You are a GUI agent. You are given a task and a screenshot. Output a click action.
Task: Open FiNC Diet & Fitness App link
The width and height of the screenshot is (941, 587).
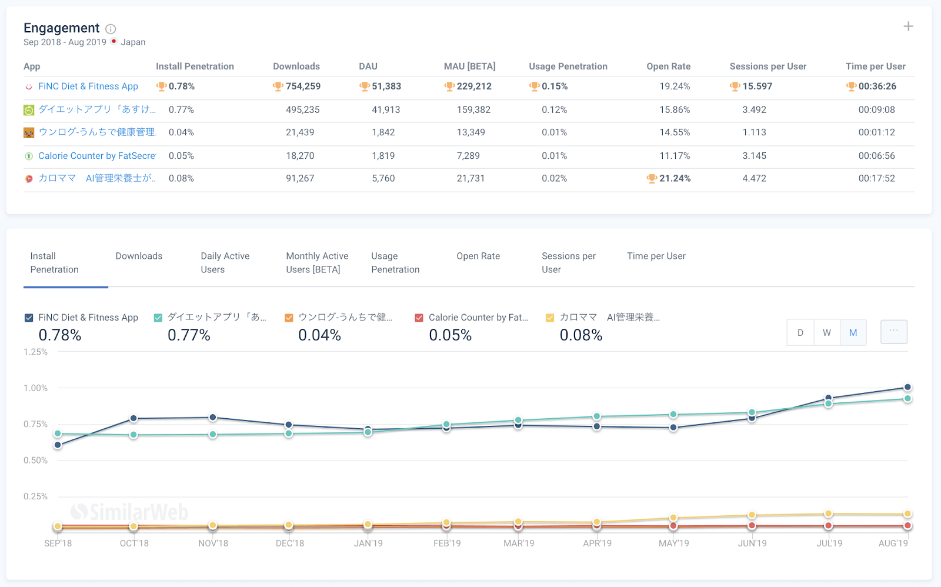(88, 86)
